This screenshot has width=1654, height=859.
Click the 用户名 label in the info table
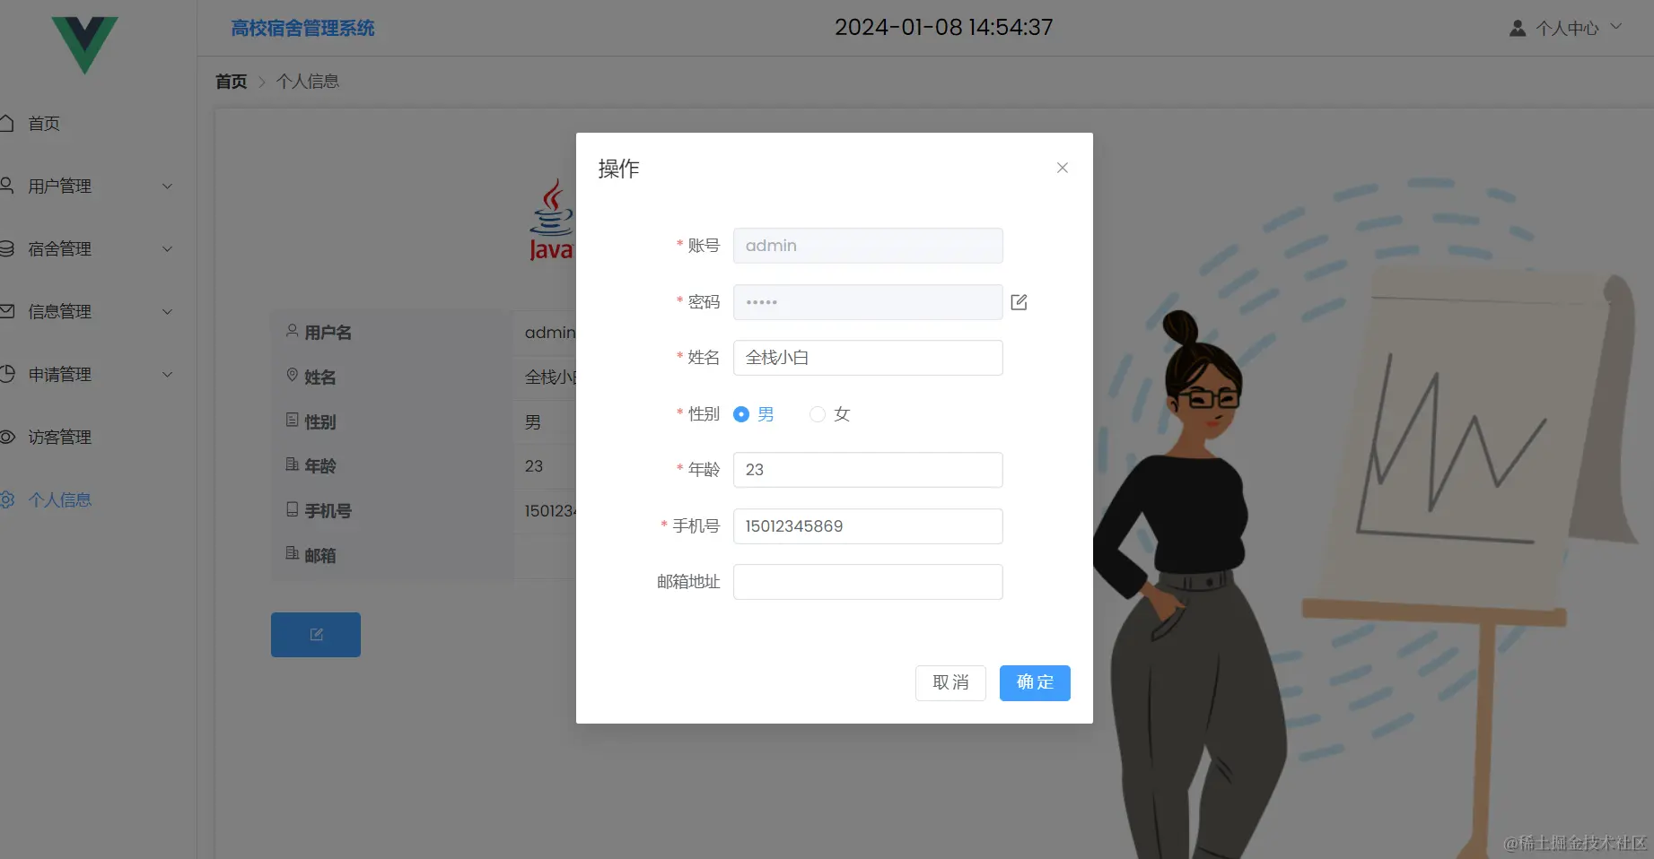click(x=328, y=333)
